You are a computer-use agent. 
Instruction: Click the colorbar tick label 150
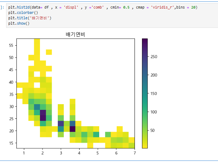click(154, 93)
